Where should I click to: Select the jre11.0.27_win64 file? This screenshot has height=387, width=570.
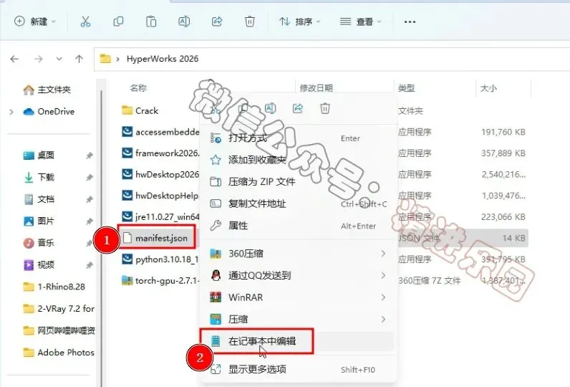pos(160,216)
